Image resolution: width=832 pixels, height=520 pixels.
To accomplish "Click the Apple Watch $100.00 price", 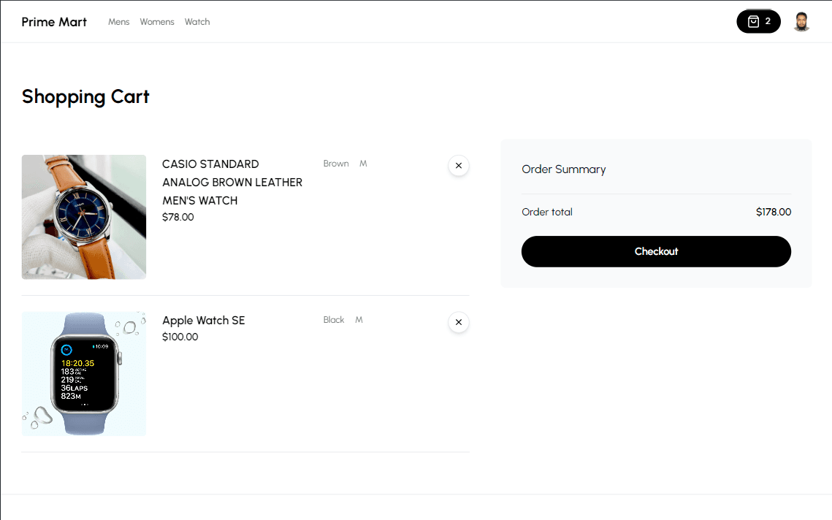I will click(180, 337).
